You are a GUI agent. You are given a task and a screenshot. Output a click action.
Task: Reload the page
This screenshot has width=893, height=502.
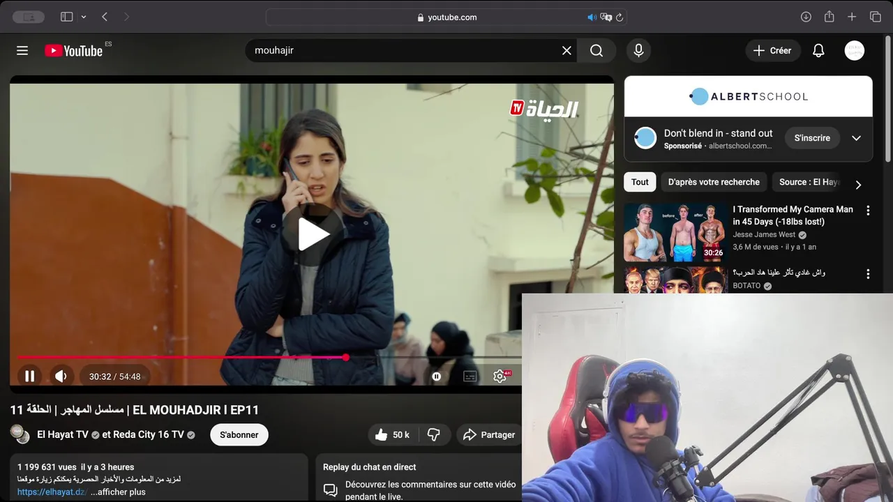620,17
